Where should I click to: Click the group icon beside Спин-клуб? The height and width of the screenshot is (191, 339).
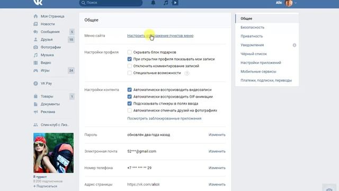pyautogui.click(x=35, y=125)
